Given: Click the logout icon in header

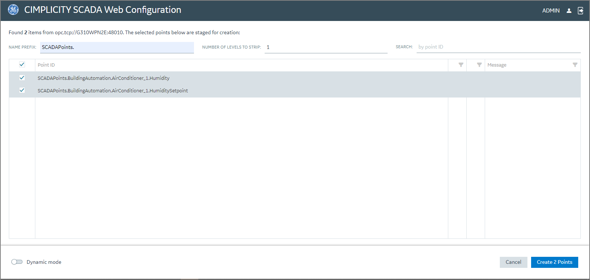Looking at the screenshot, I should pos(580,11).
